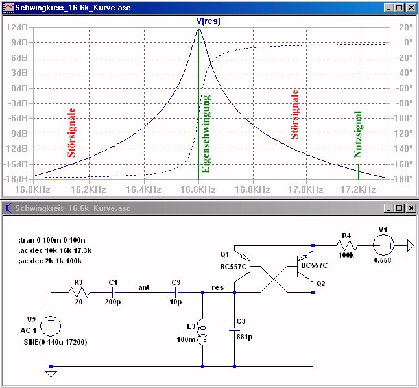This screenshot has width=419, height=388.
Task: Select capacitor C1 symbol
Action: click(114, 292)
